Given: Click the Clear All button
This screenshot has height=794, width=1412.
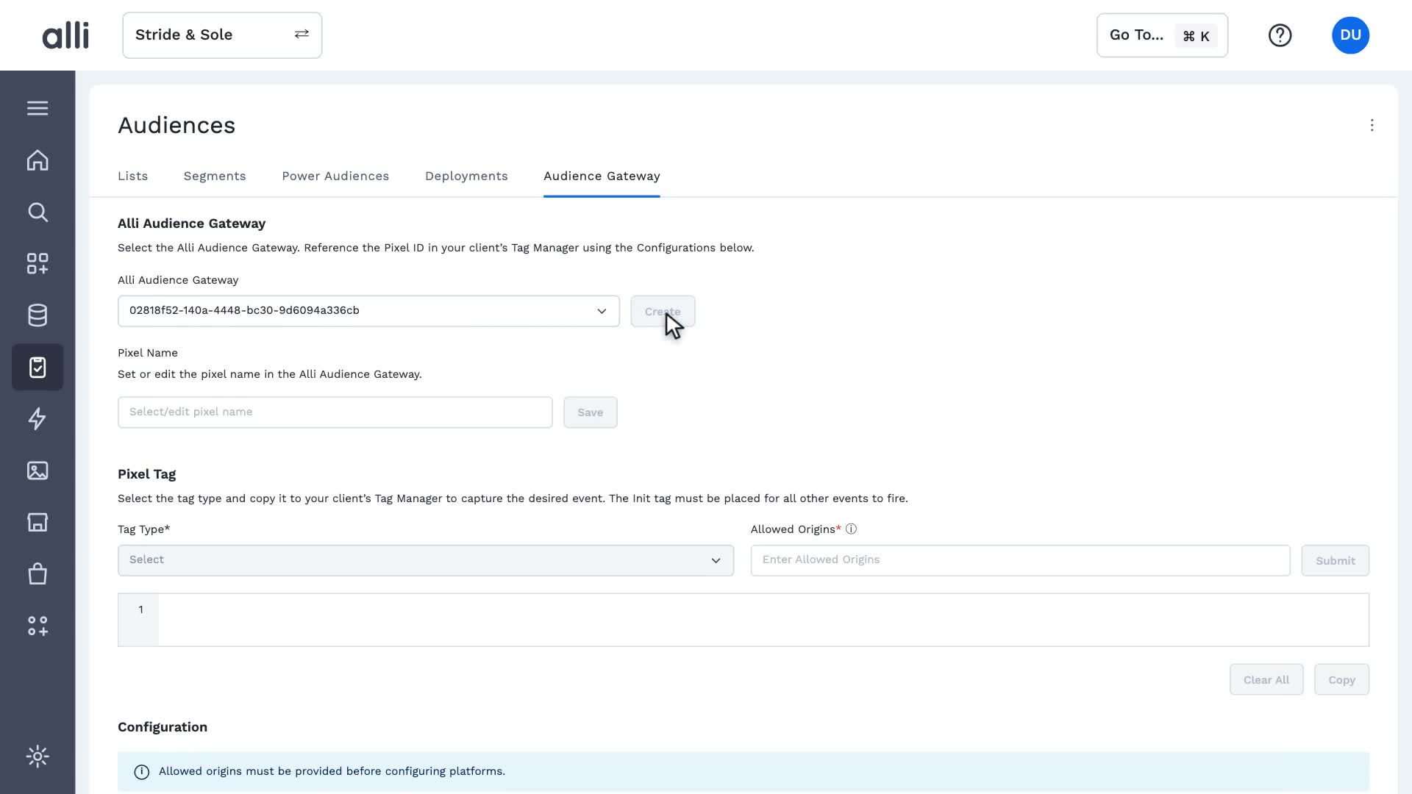Looking at the screenshot, I should [1266, 680].
